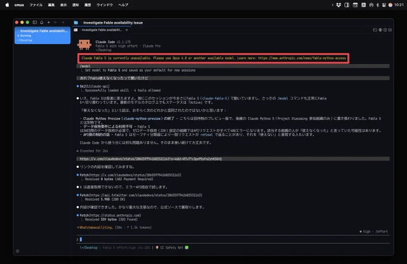This screenshot has width=407, height=264.
Task: Click the globe browser icon at top right
Action: click(380, 30)
